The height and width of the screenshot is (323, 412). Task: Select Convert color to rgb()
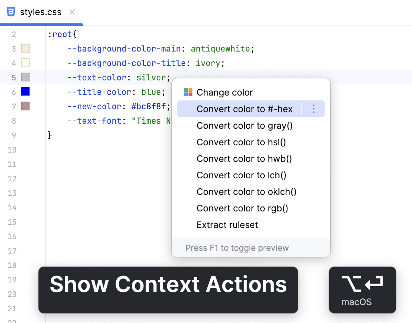242,208
